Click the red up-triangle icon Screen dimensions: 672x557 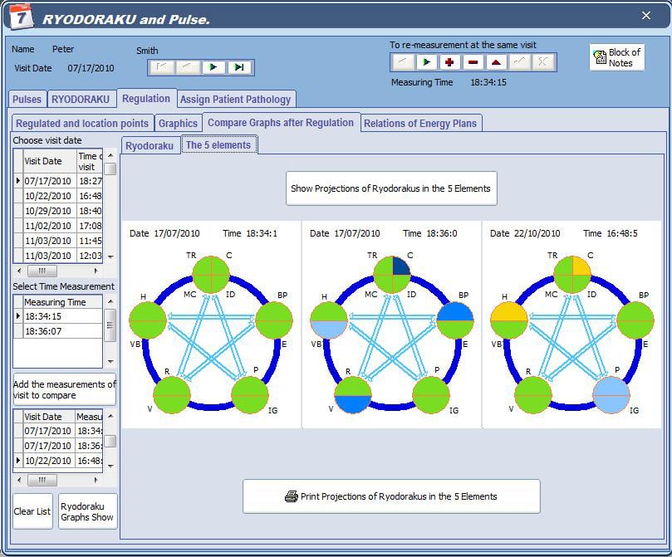click(x=496, y=62)
